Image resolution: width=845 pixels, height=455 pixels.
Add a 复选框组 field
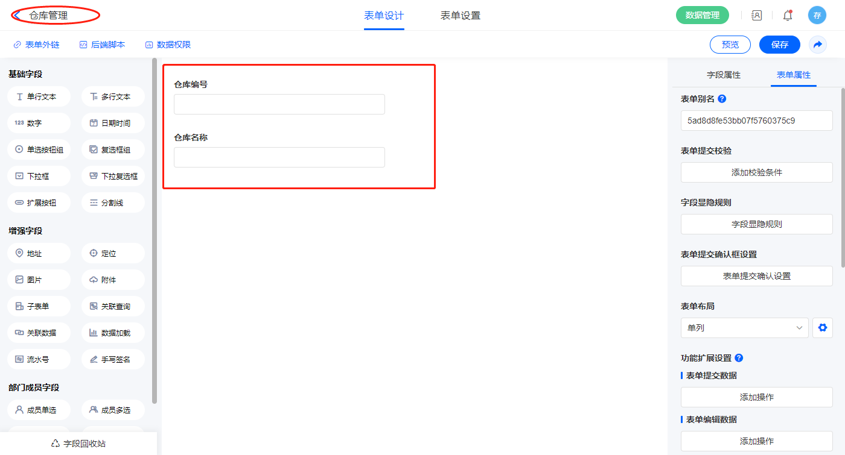click(113, 149)
